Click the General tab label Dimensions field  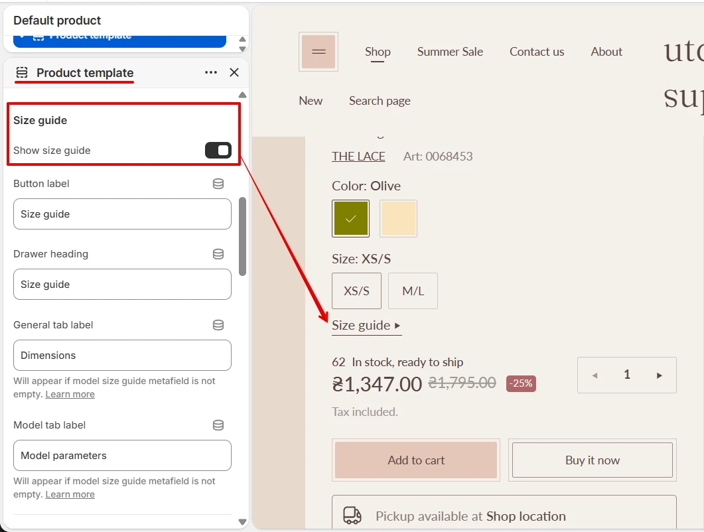coord(122,355)
